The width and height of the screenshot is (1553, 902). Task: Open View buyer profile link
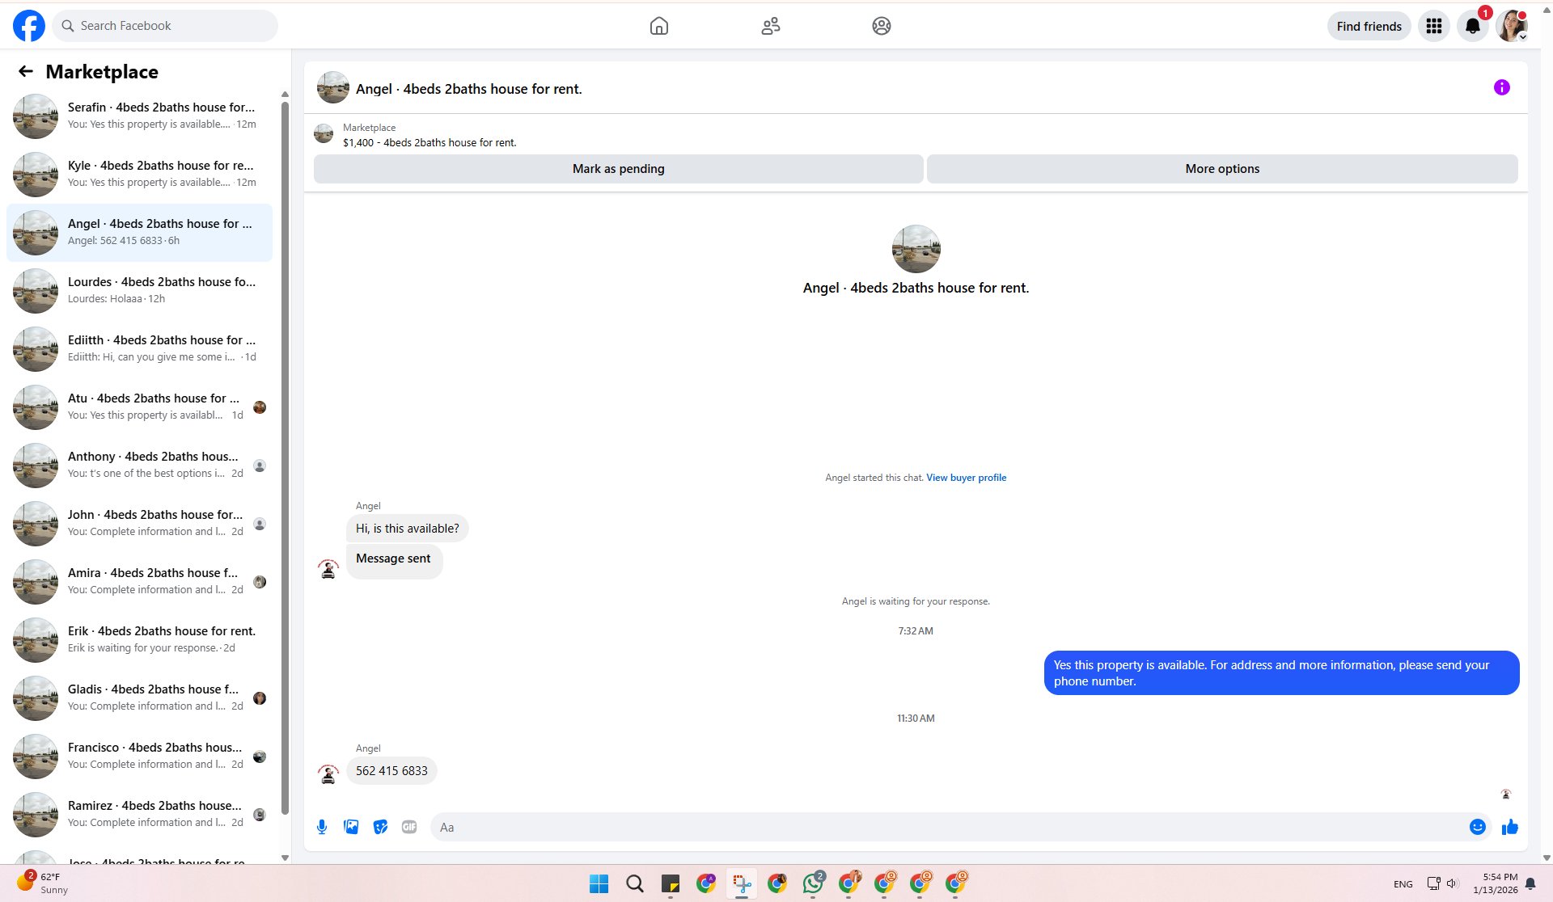(x=966, y=478)
